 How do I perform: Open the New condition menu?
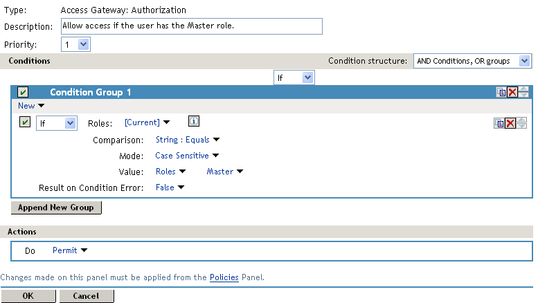tap(30, 106)
